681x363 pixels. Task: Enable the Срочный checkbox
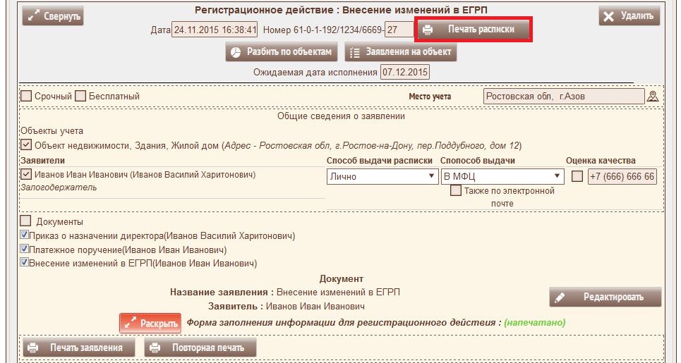[x=26, y=96]
